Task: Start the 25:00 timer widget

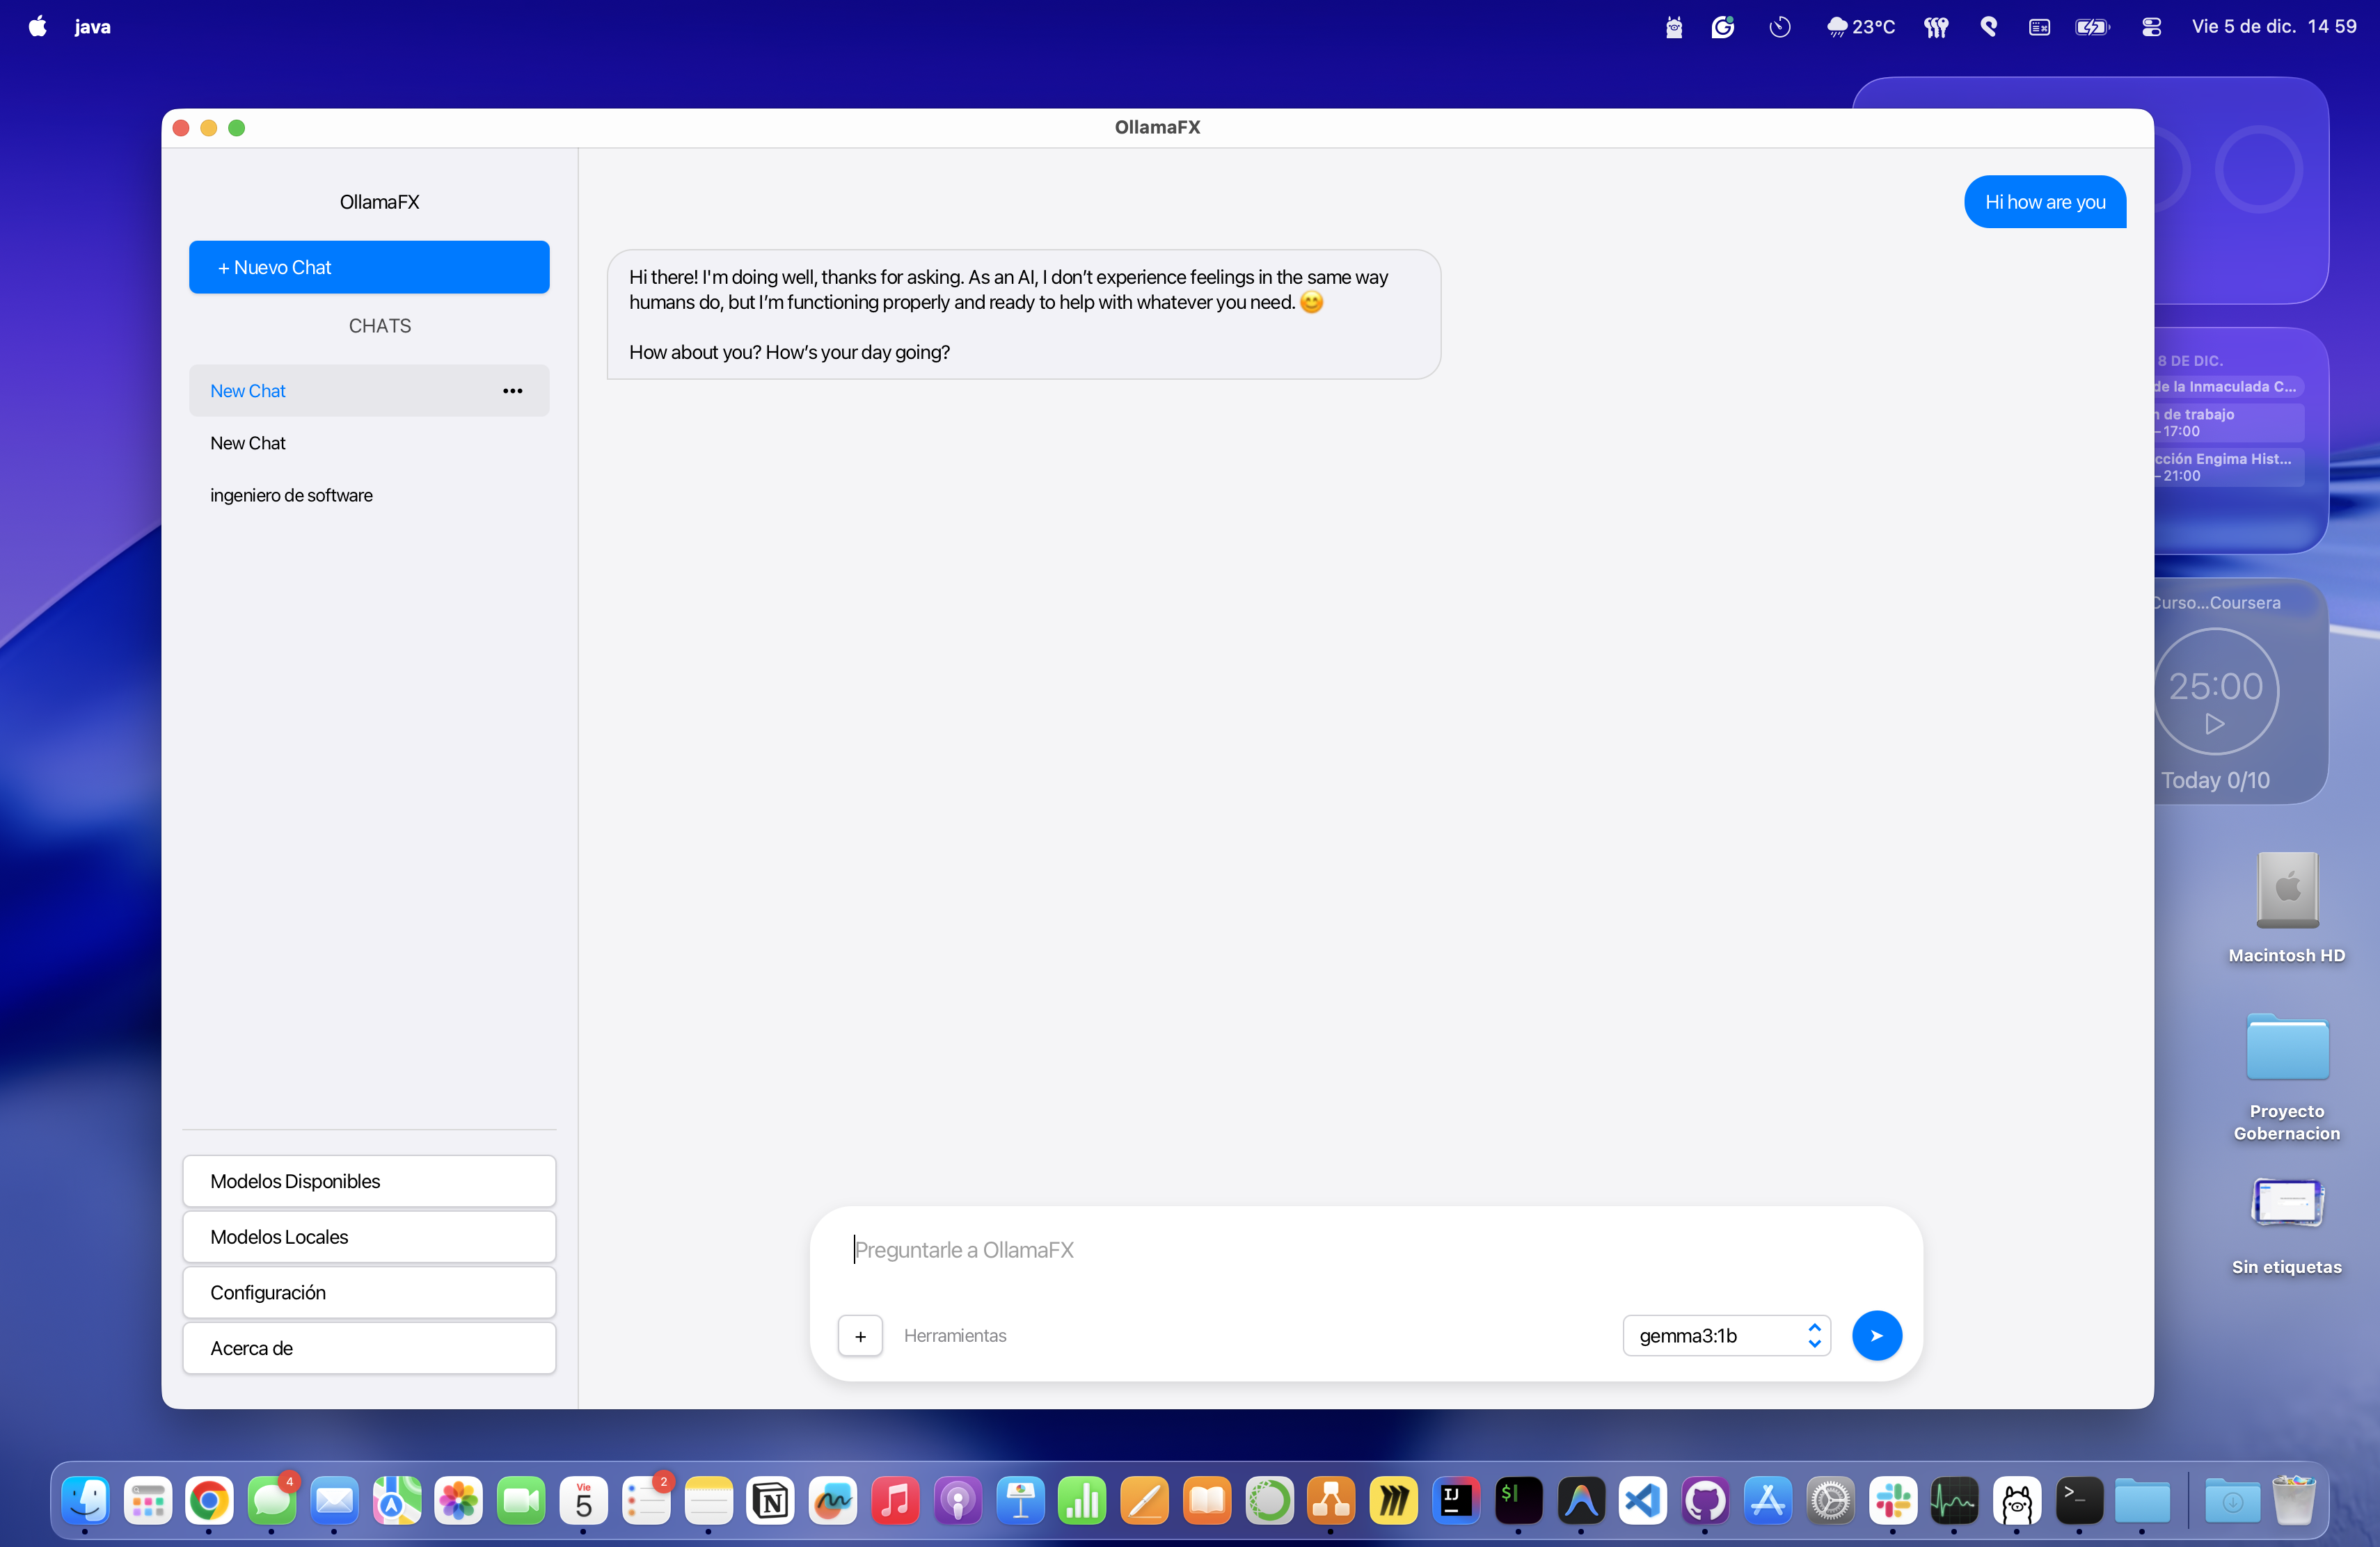Action: [2215, 723]
